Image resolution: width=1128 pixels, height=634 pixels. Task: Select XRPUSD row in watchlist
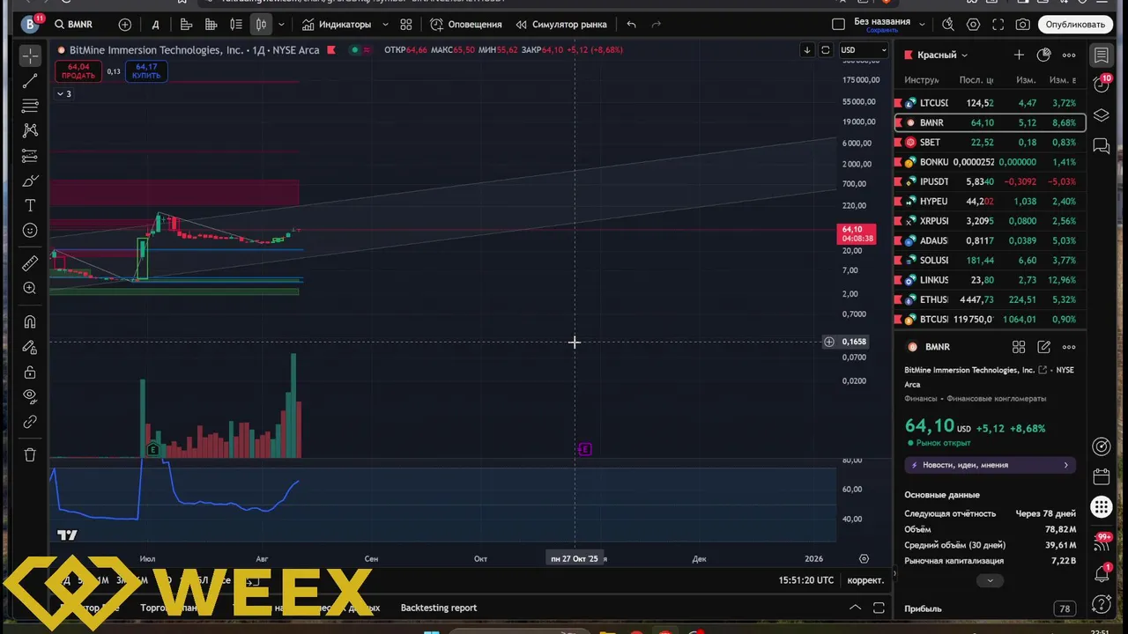pyautogui.click(x=990, y=221)
